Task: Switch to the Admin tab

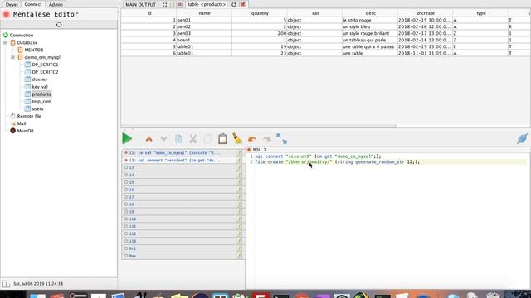Action: pyautogui.click(x=56, y=4)
